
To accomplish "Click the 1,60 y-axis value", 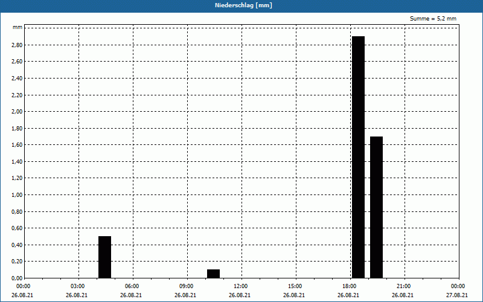I will (x=17, y=145).
